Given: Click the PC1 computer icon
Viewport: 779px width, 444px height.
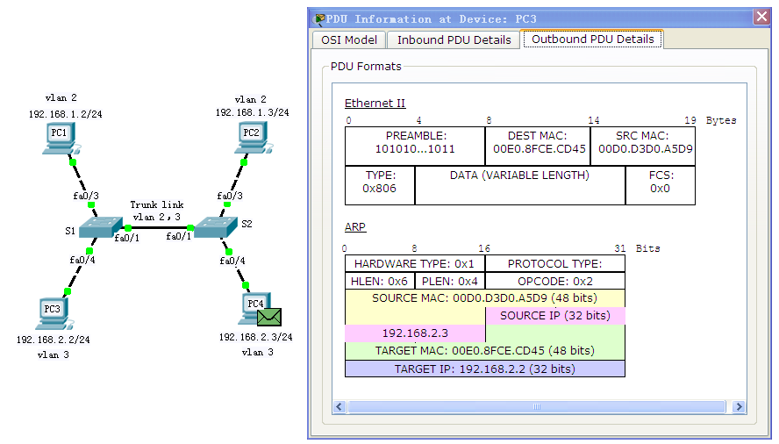Looking at the screenshot, I should click(x=60, y=138).
